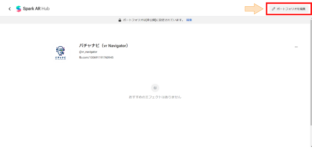This screenshot has width=312, height=149.
Task: Go back using the left chevron arrow
Action: (x=10, y=9)
